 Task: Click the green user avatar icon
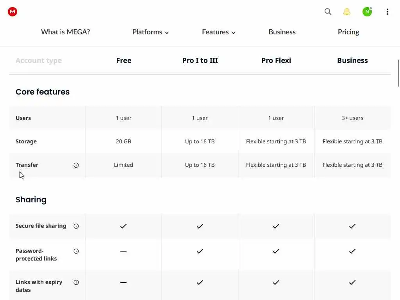[367, 12]
